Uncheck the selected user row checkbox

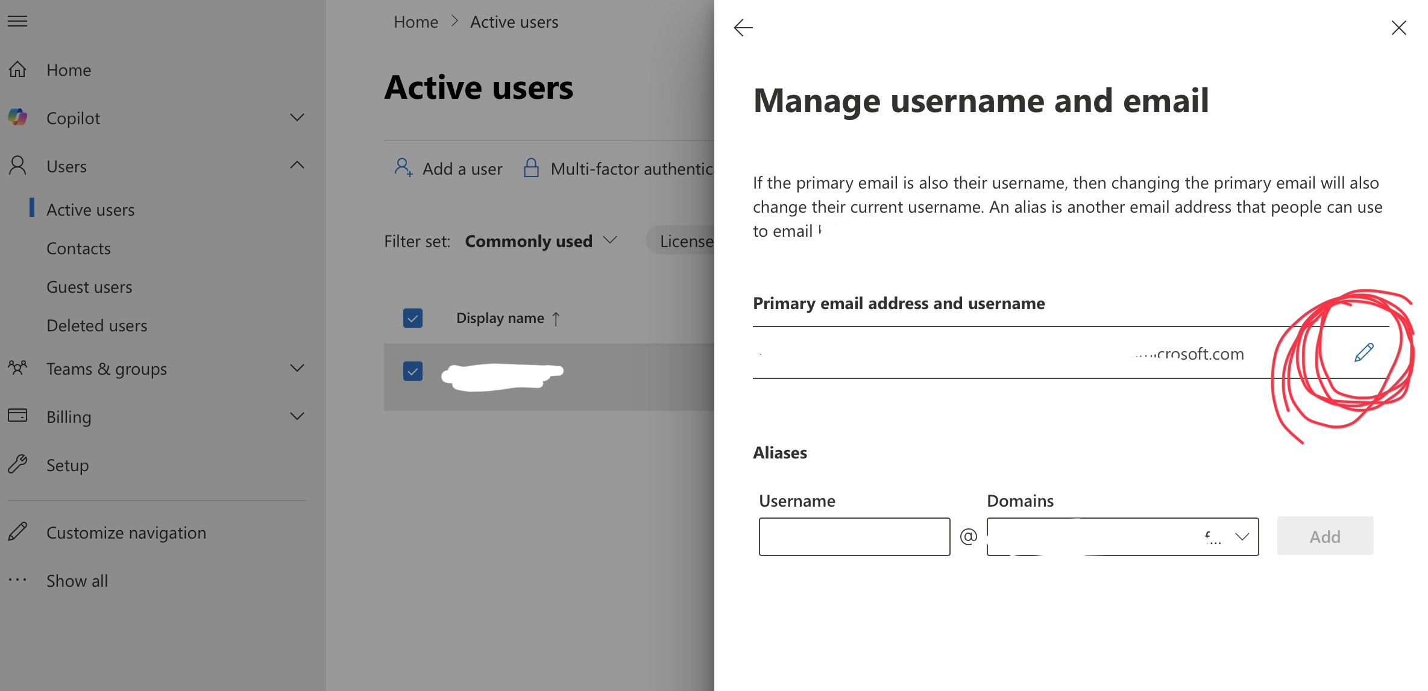click(413, 371)
